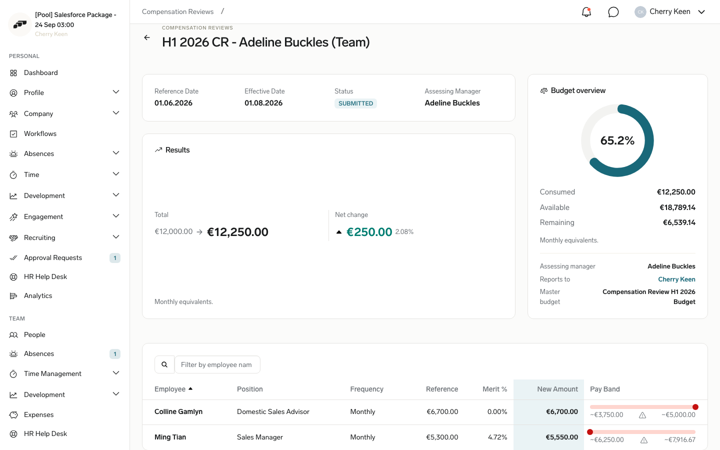Image resolution: width=720 pixels, height=450 pixels.
Task: Click the Time clock icon
Action: (x=13, y=175)
